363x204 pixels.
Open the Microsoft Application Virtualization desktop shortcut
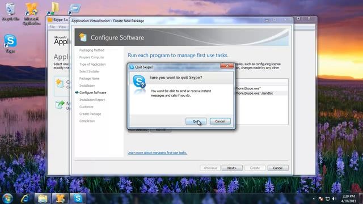[32, 14]
